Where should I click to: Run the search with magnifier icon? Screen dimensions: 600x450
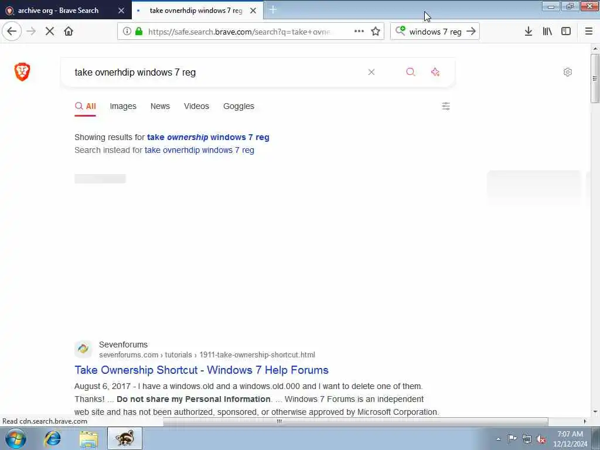coord(411,72)
